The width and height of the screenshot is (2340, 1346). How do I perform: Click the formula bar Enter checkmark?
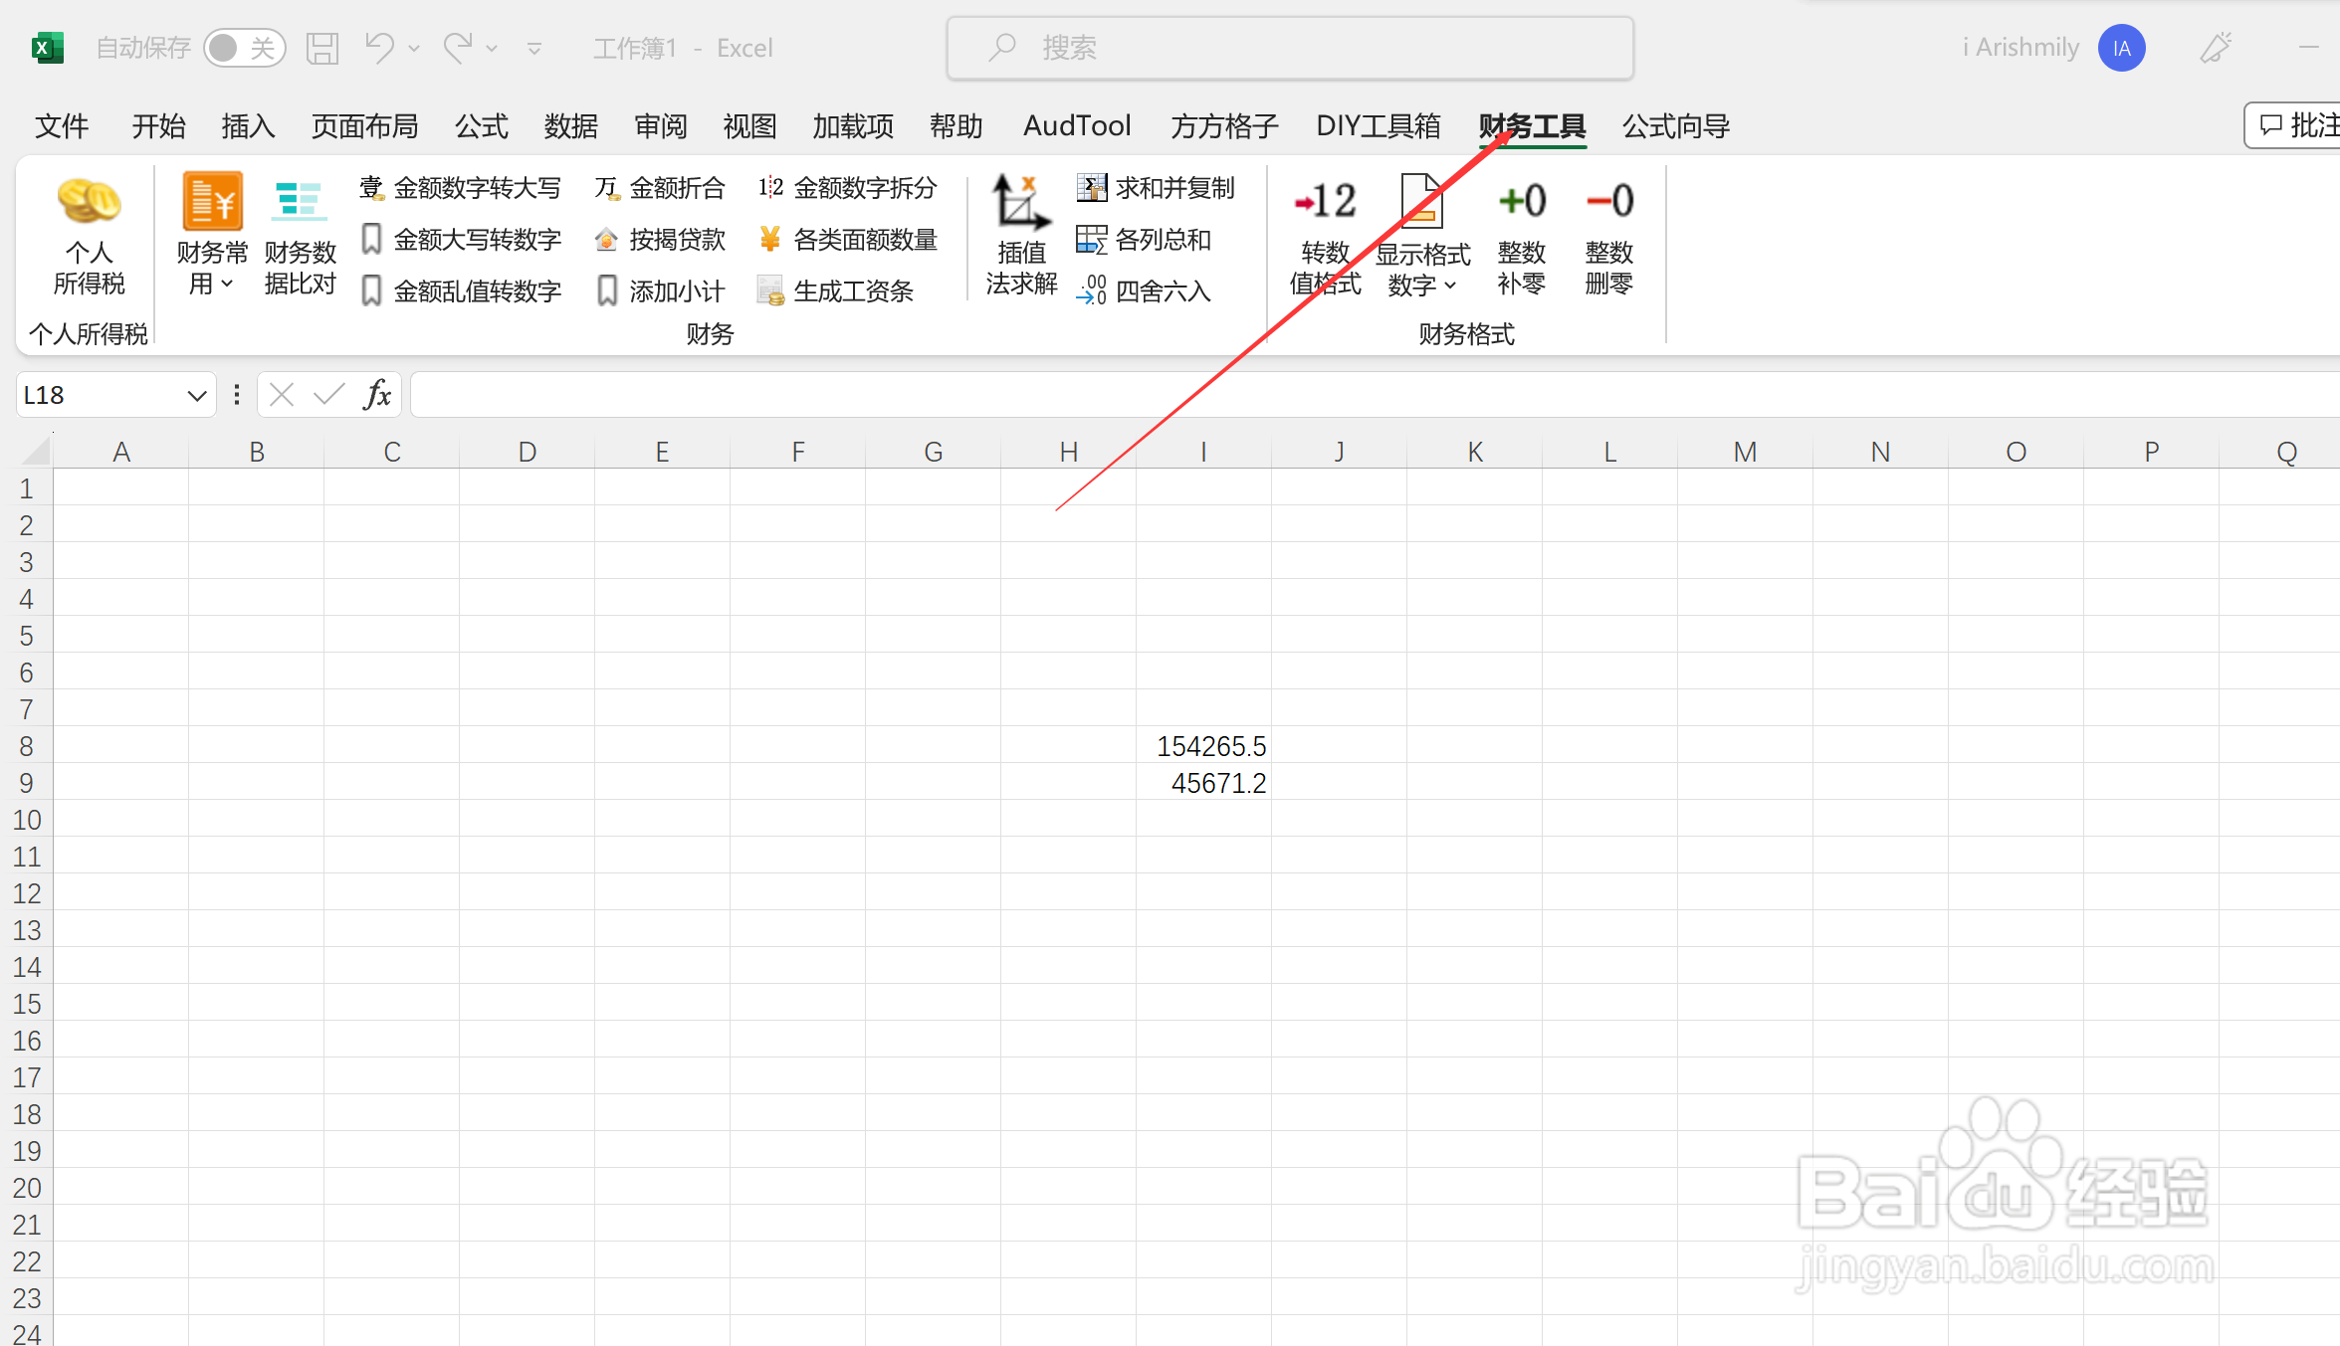click(x=328, y=396)
